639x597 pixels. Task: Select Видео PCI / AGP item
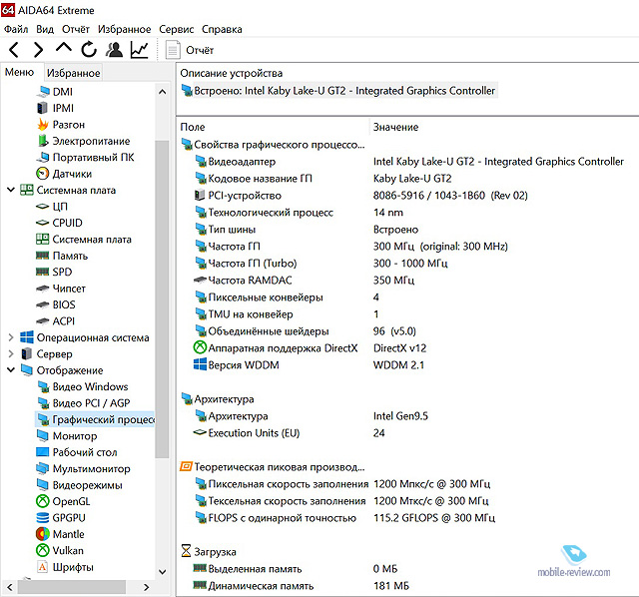(84, 403)
